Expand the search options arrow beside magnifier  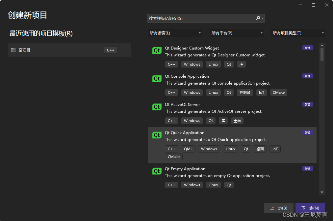click(263, 18)
